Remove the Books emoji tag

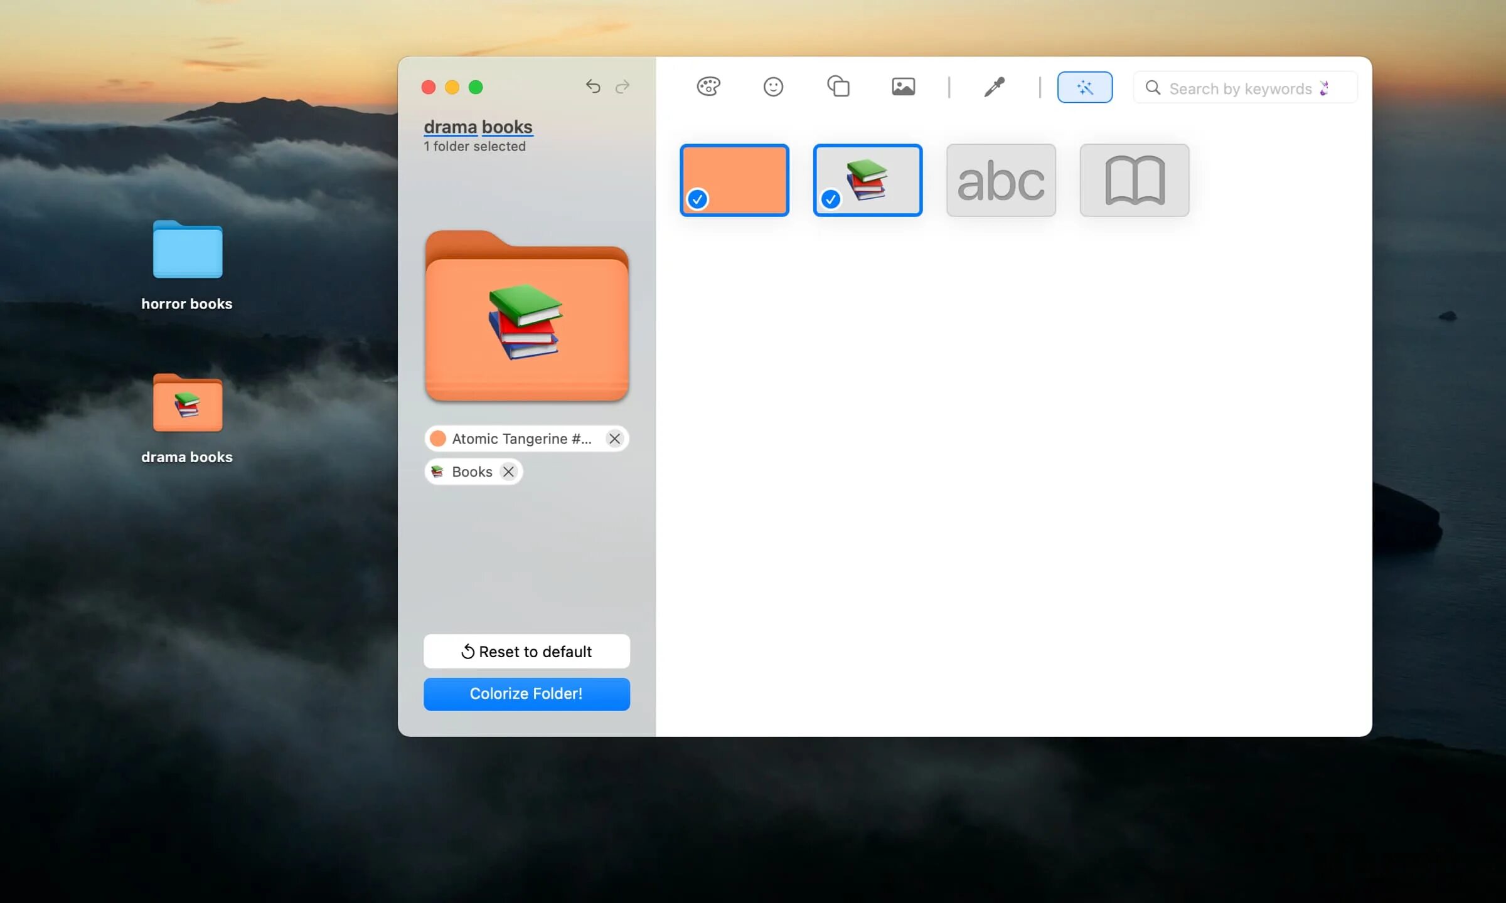click(508, 472)
